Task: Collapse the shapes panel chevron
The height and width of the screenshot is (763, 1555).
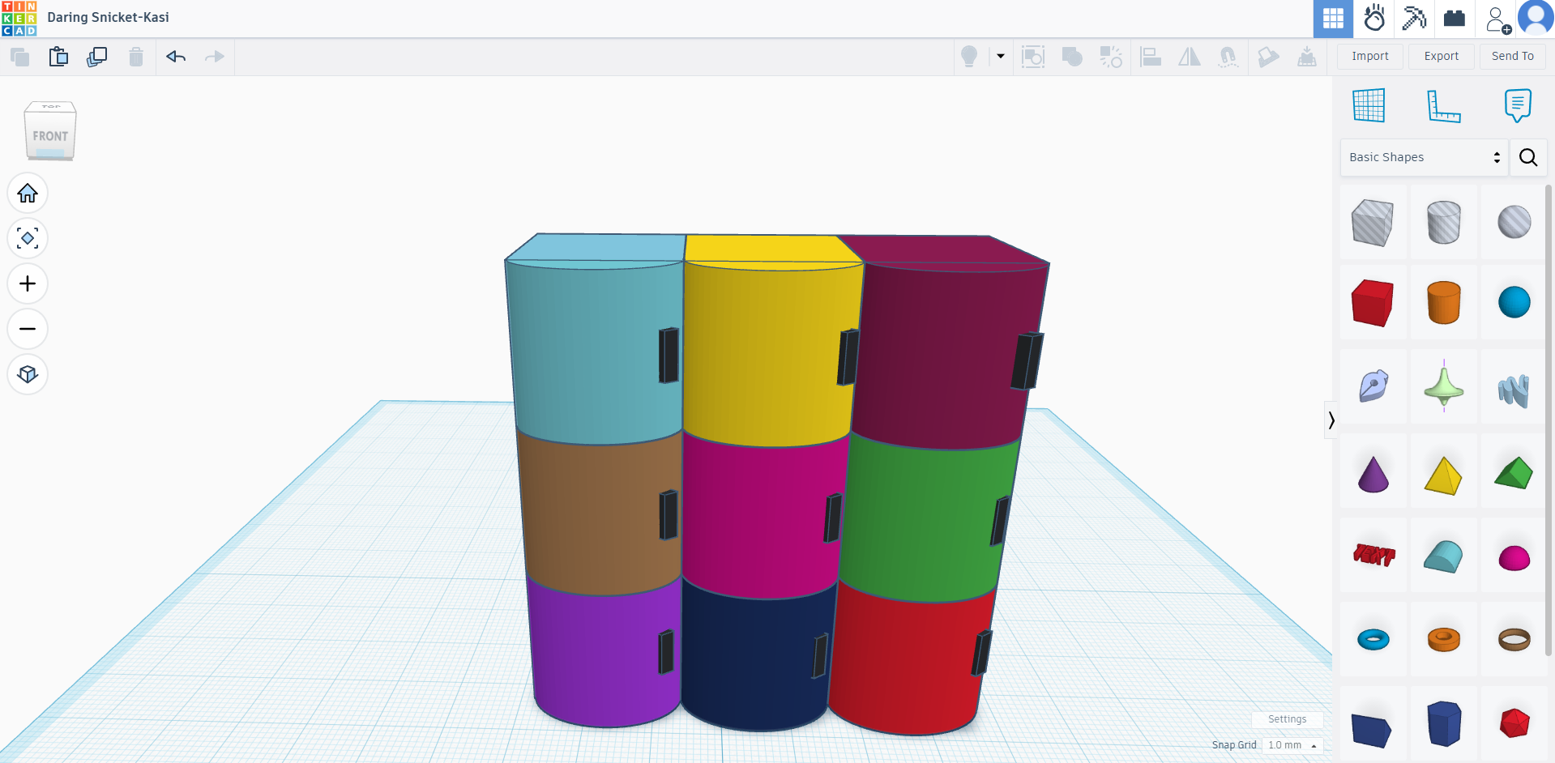Action: point(1331,420)
